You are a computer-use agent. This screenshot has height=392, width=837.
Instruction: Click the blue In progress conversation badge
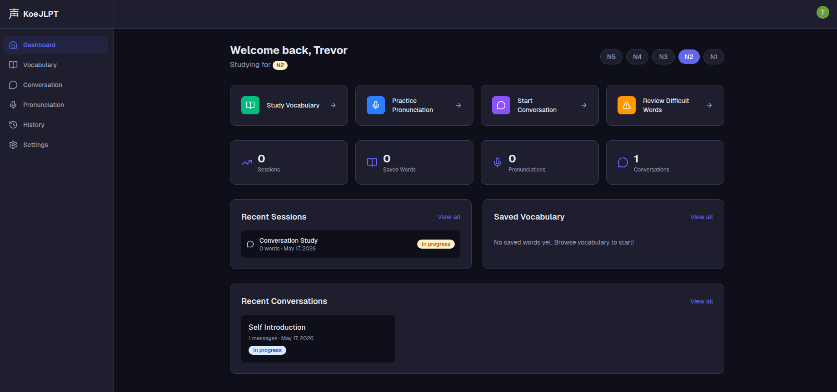tap(267, 350)
